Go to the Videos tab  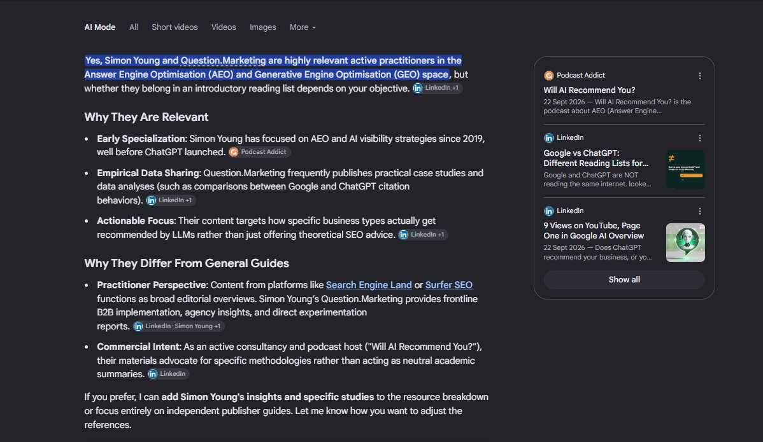click(224, 27)
